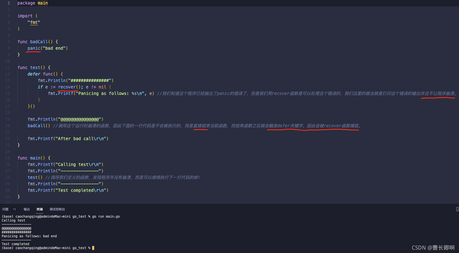459x253 pixels.
Task: Click the package main declaration on line 1
Action: point(33,3)
